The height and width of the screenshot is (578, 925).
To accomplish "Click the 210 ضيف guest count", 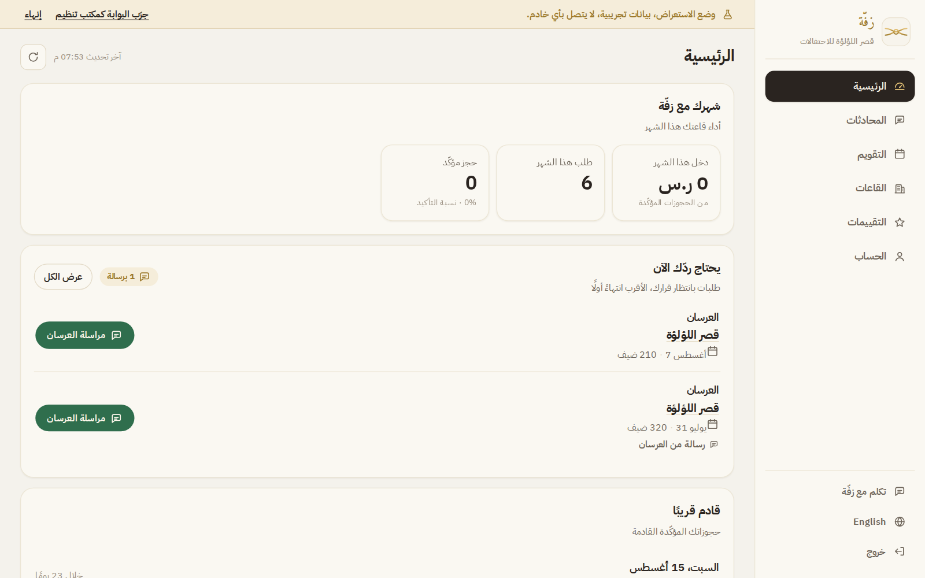I will click(637, 355).
